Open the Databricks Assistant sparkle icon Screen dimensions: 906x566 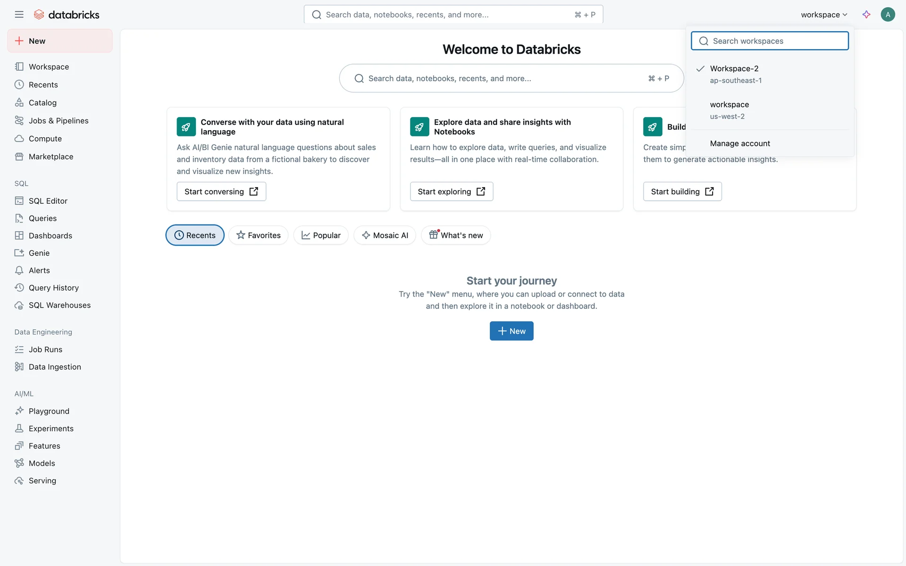(866, 15)
